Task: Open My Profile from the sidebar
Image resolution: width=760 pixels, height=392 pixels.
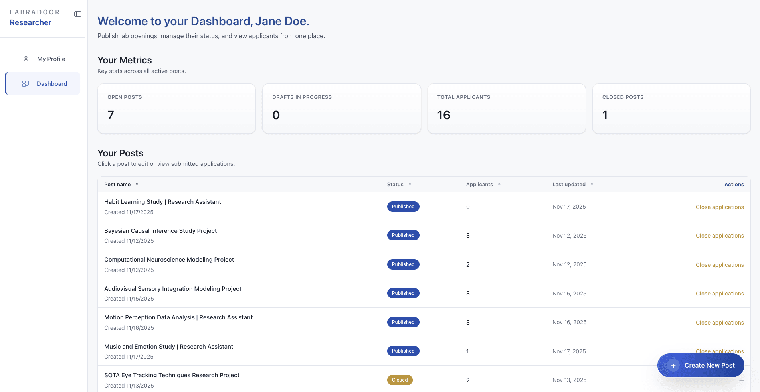Action: pos(51,59)
